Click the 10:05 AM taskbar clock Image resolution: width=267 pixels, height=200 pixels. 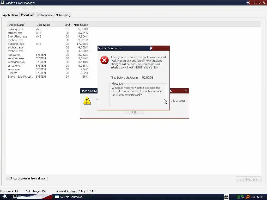[x=257, y=197]
